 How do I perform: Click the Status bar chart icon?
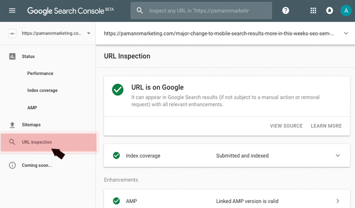pos(12,56)
